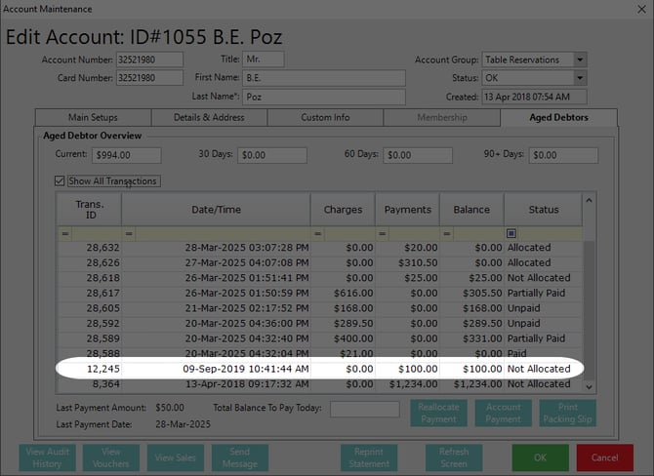Open the Details & Address tab
The width and height of the screenshot is (654, 476).
(x=208, y=118)
